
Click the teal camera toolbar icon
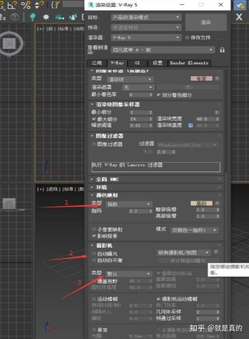point(60,17)
